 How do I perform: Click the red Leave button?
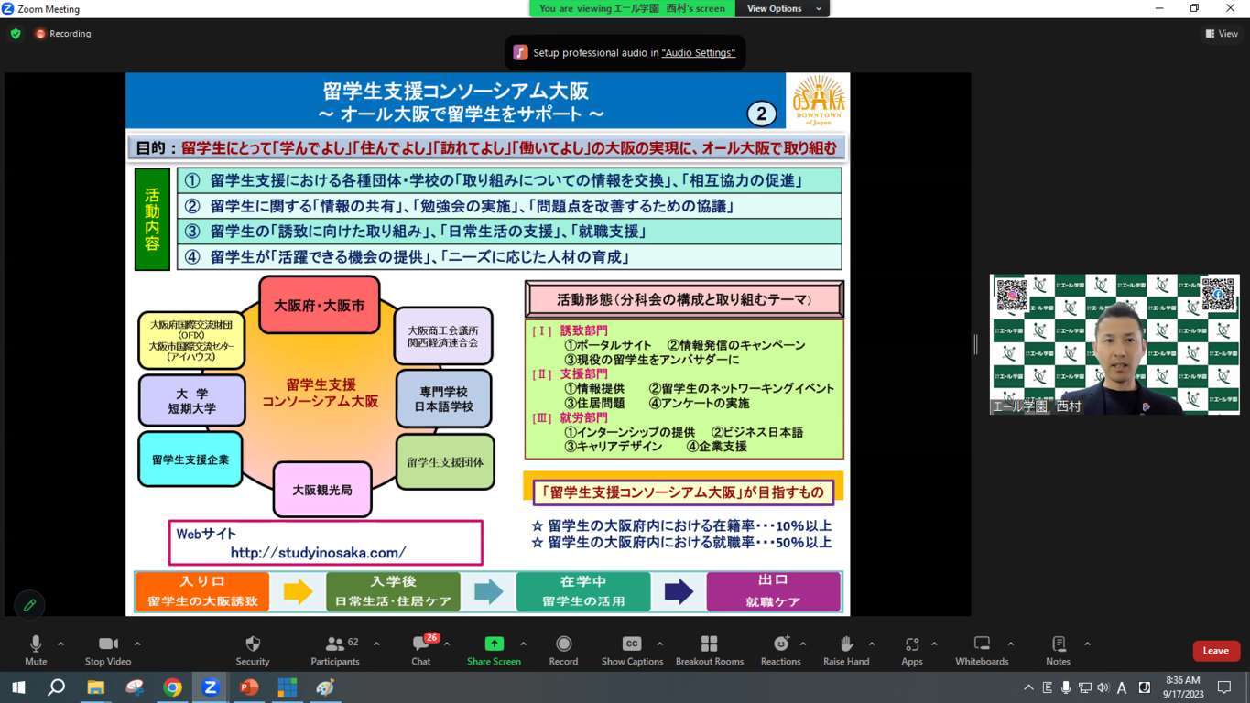pos(1215,651)
